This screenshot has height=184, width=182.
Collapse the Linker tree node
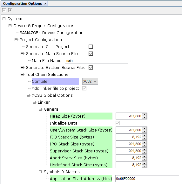(34, 102)
